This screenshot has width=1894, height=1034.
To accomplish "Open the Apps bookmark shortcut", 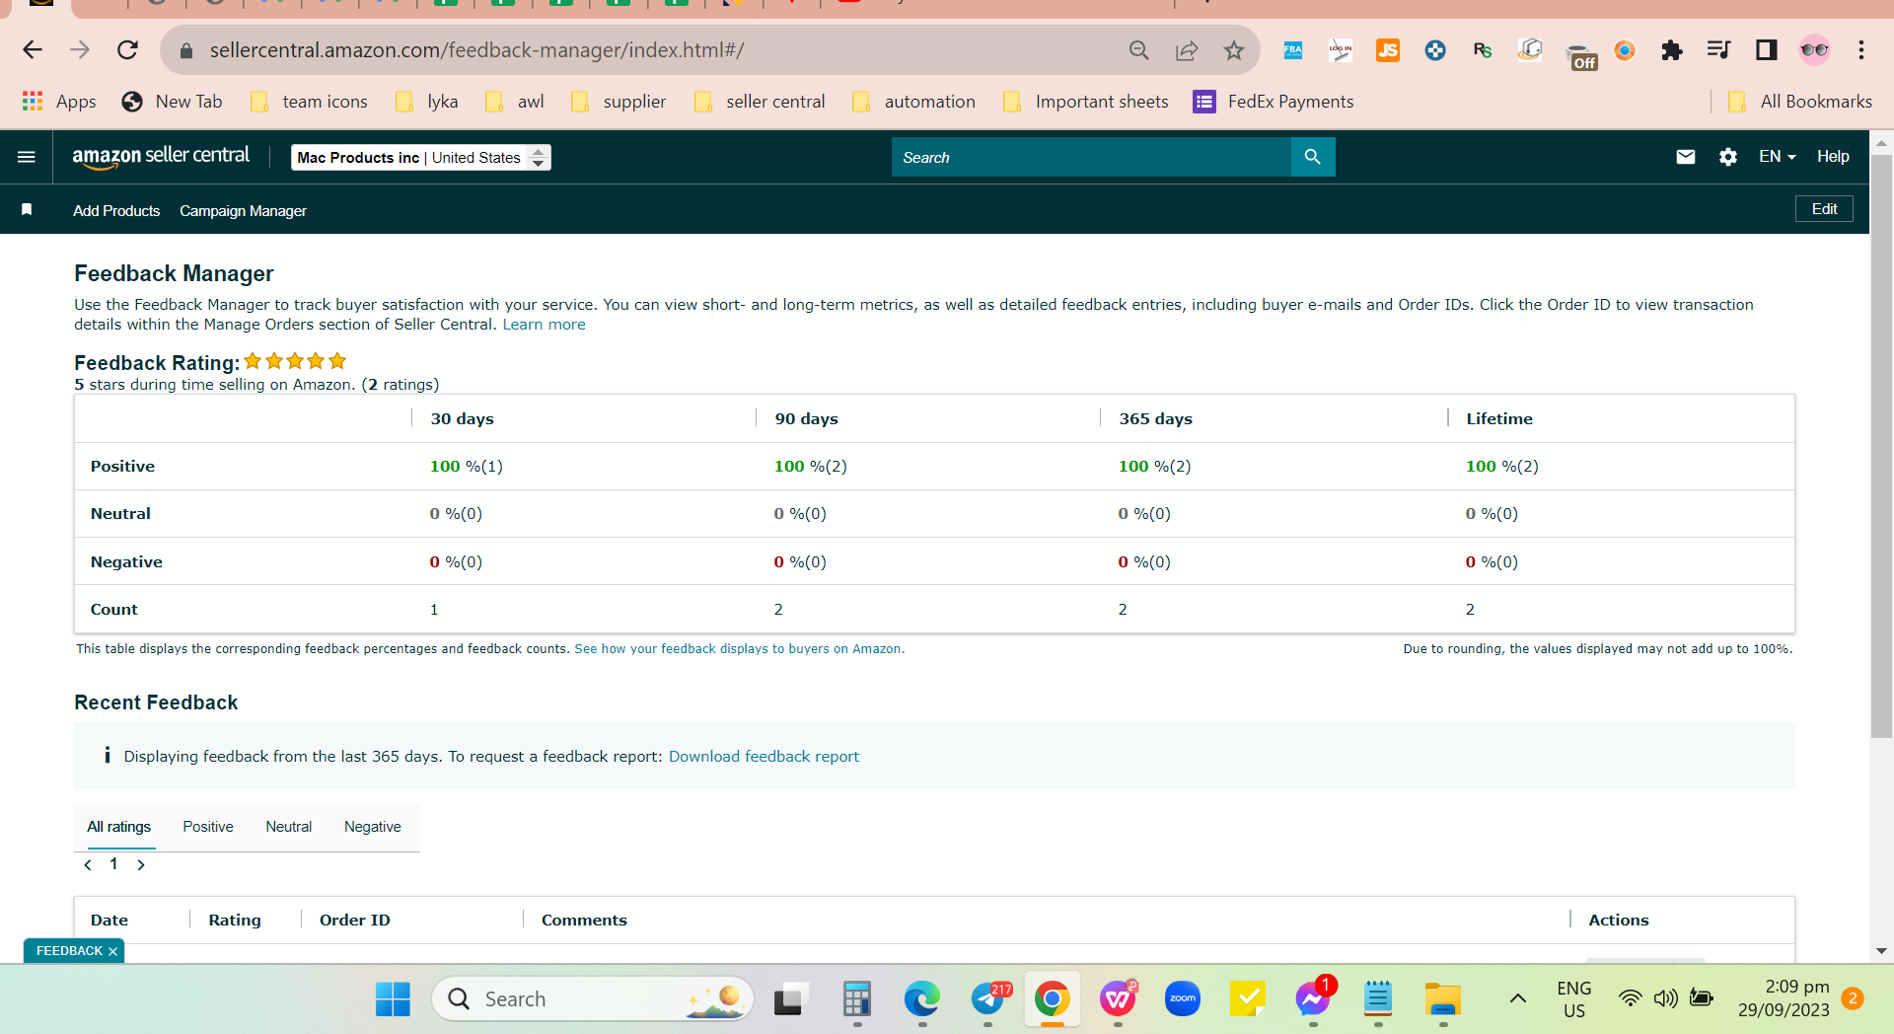I will pos(59,102).
